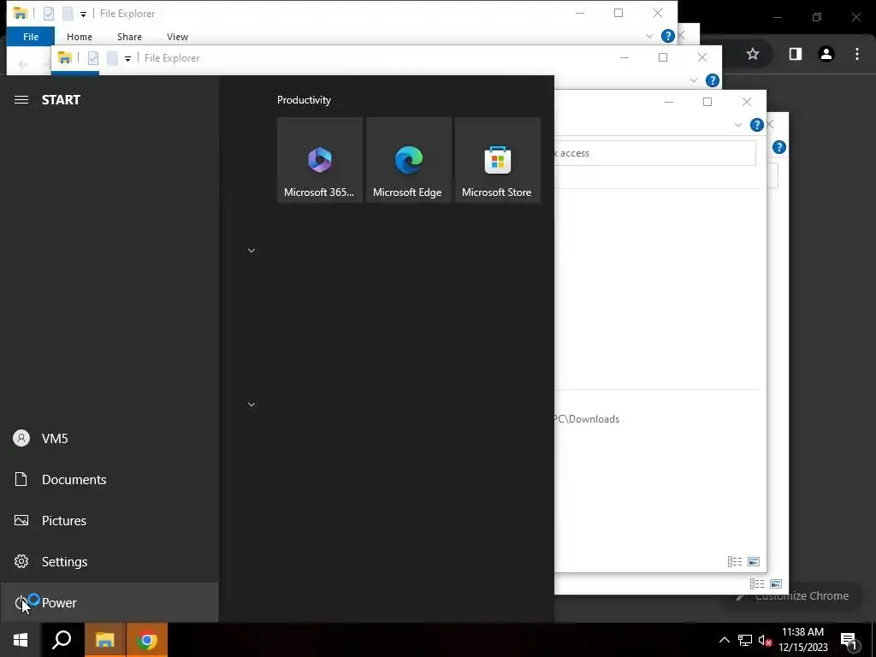Click Properties icon in second File Explorer

pos(93,58)
